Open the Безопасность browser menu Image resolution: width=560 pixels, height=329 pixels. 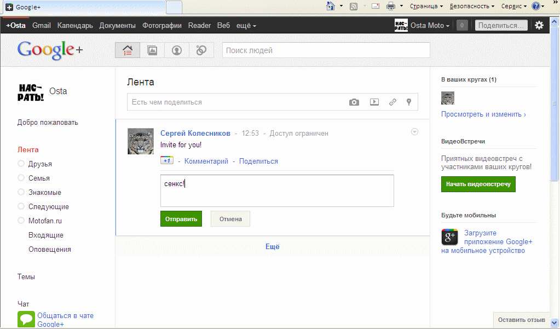472,6
